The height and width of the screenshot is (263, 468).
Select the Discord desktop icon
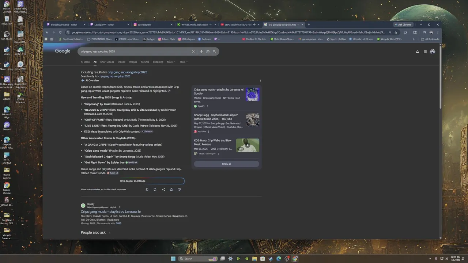pyautogui.click(x=7, y=126)
